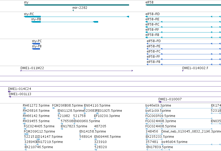Click the eIF5B-PB protein label
This screenshot has height=151, width=221.
[x=153, y=62]
